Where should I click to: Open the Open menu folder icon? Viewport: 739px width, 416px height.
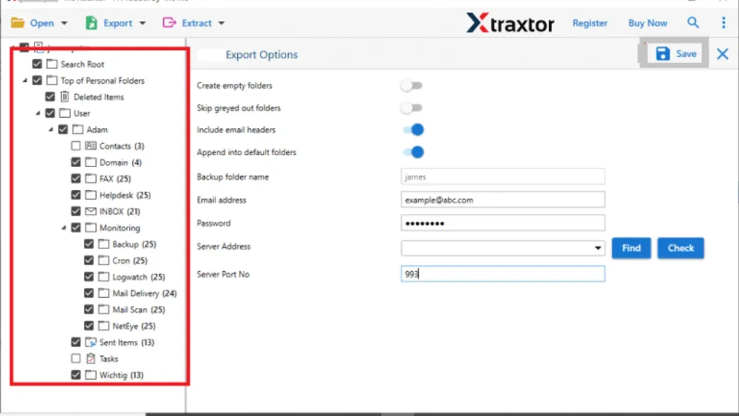pos(18,23)
